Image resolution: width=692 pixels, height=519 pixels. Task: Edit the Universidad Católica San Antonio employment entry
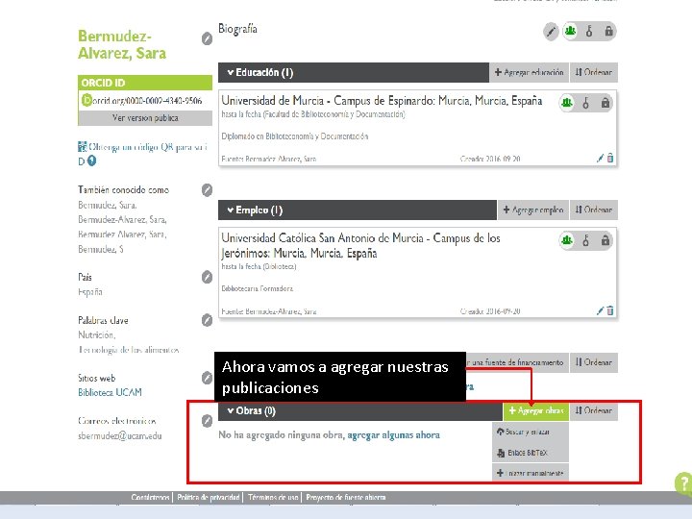pyautogui.click(x=600, y=310)
